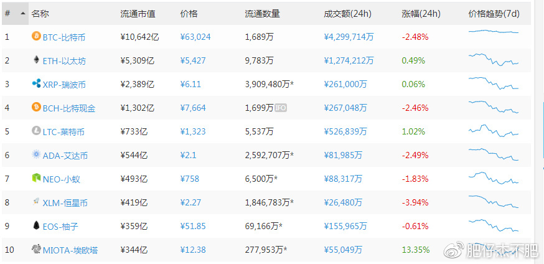Click the BTC price ¥63,024
This screenshot has width=544, height=264.
(195, 37)
